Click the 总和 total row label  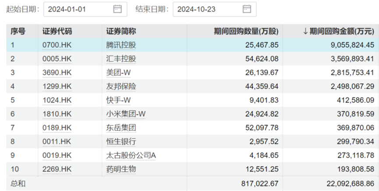[x=18, y=184]
